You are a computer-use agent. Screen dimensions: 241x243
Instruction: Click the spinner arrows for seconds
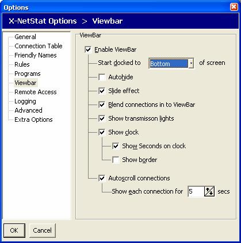[x=209, y=191]
